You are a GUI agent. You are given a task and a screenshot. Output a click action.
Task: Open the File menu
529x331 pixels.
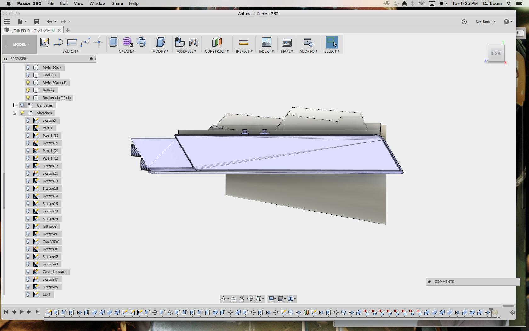[x=50, y=3]
